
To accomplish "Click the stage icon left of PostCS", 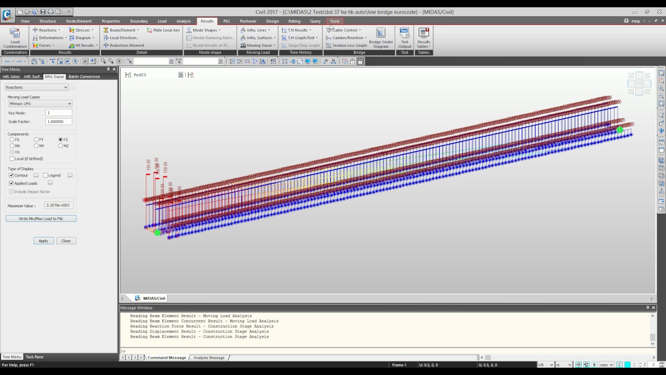I will (128, 75).
